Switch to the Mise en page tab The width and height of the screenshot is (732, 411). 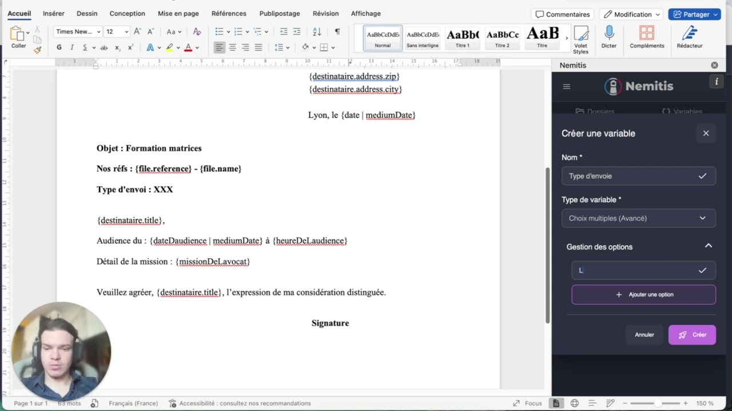tap(178, 13)
